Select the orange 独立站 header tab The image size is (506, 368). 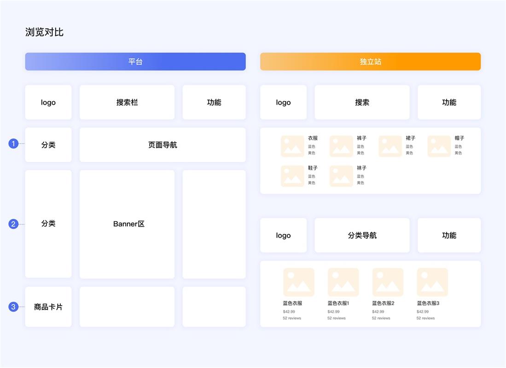tap(370, 62)
